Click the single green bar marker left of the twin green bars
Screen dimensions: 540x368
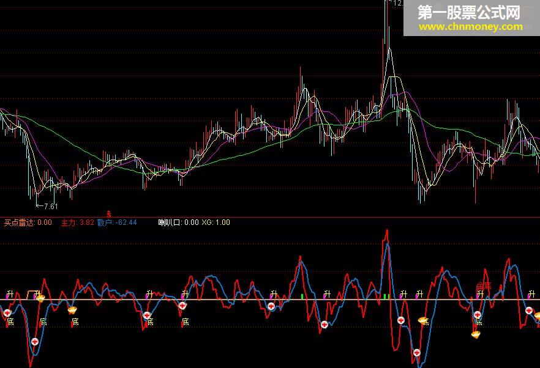302,296
